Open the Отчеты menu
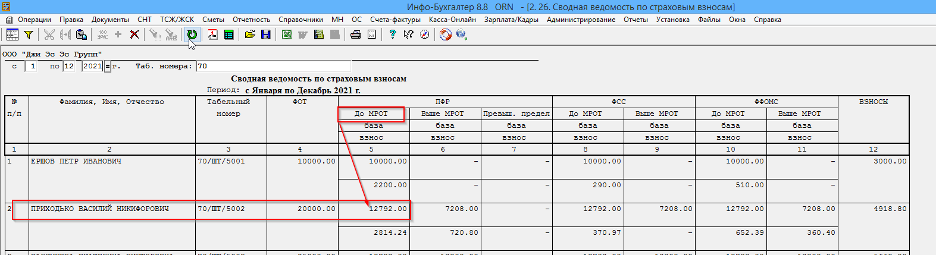 click(x=636, y=20)
